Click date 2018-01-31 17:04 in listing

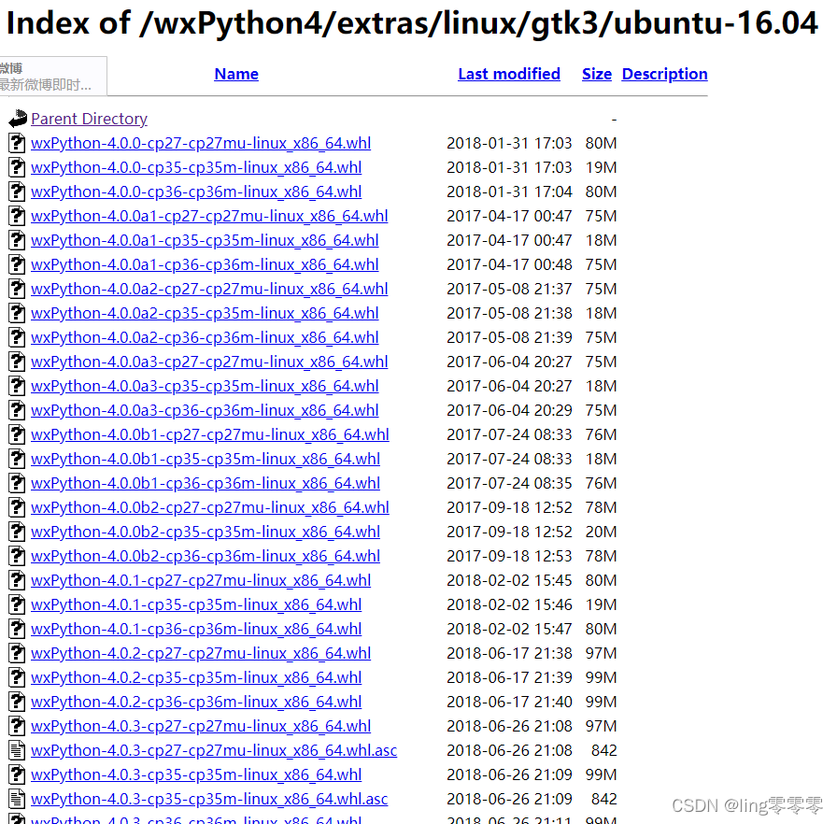[509, 192]
